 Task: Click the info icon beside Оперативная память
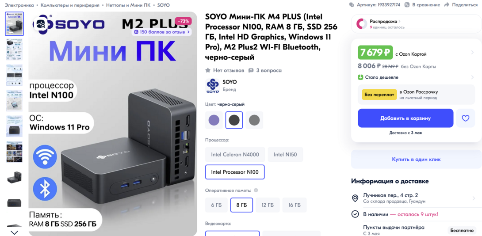256,190
